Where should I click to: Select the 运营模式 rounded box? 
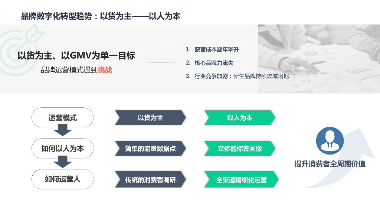point(62,118)
